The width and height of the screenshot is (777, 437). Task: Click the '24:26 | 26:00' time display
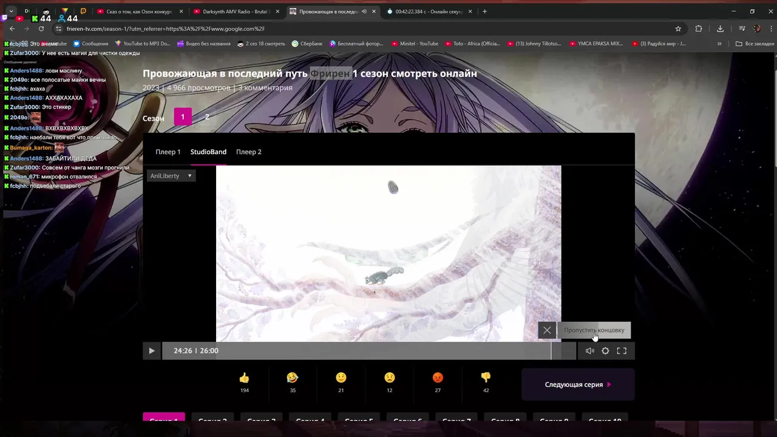(x=196, y=351)
